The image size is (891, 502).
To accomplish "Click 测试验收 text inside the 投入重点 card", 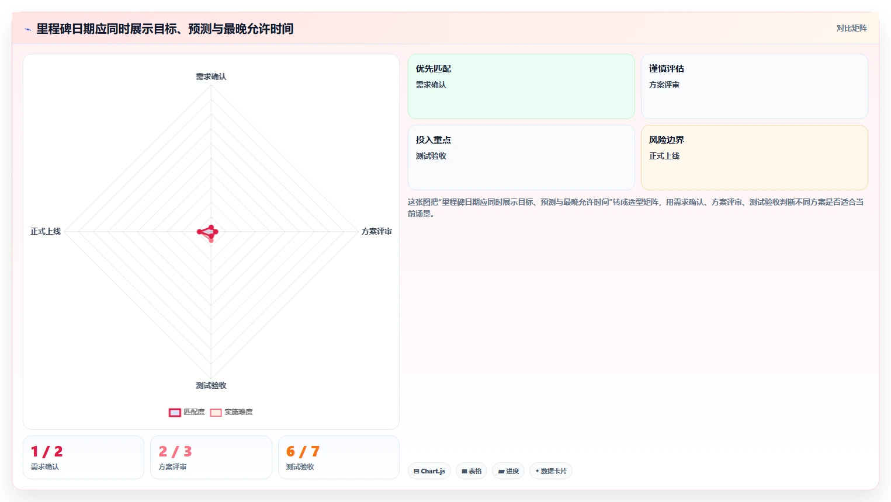I will click(431, 156).
